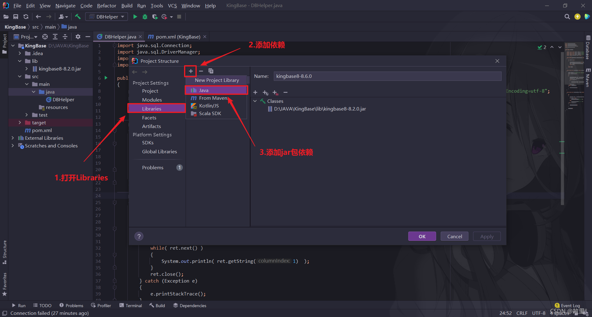
Task: Open Project panel settings gear
Action: [x=78, y=37]
